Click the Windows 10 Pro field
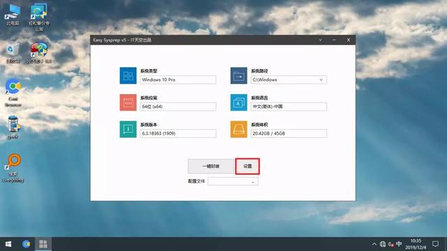The height and width of the screenshot is (251, 447). click(x=178, y=80)
